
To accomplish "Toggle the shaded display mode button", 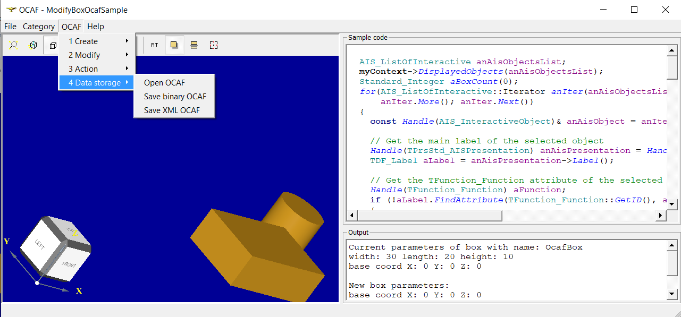I will tap(174, 45).
